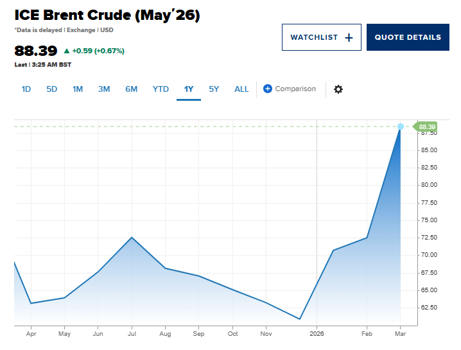The width and height of the screenshot is (461, 350).
Task: Click the light-blue last price marker dot
Action: [401, 127]
